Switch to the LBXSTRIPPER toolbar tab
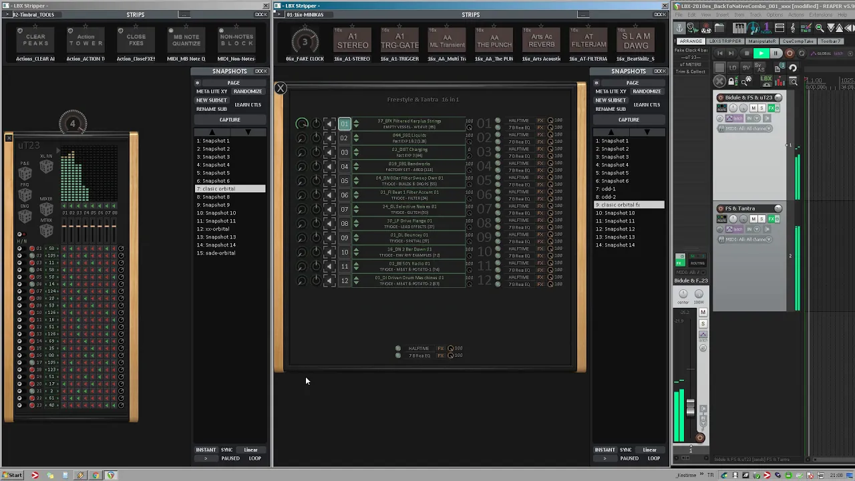Viewport: 855px width, 481px height. click(725, 41)
